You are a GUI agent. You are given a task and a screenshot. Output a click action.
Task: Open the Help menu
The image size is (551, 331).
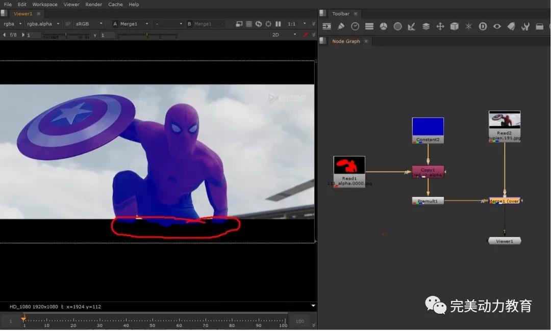pyautogui.click(x=134, y=4)
